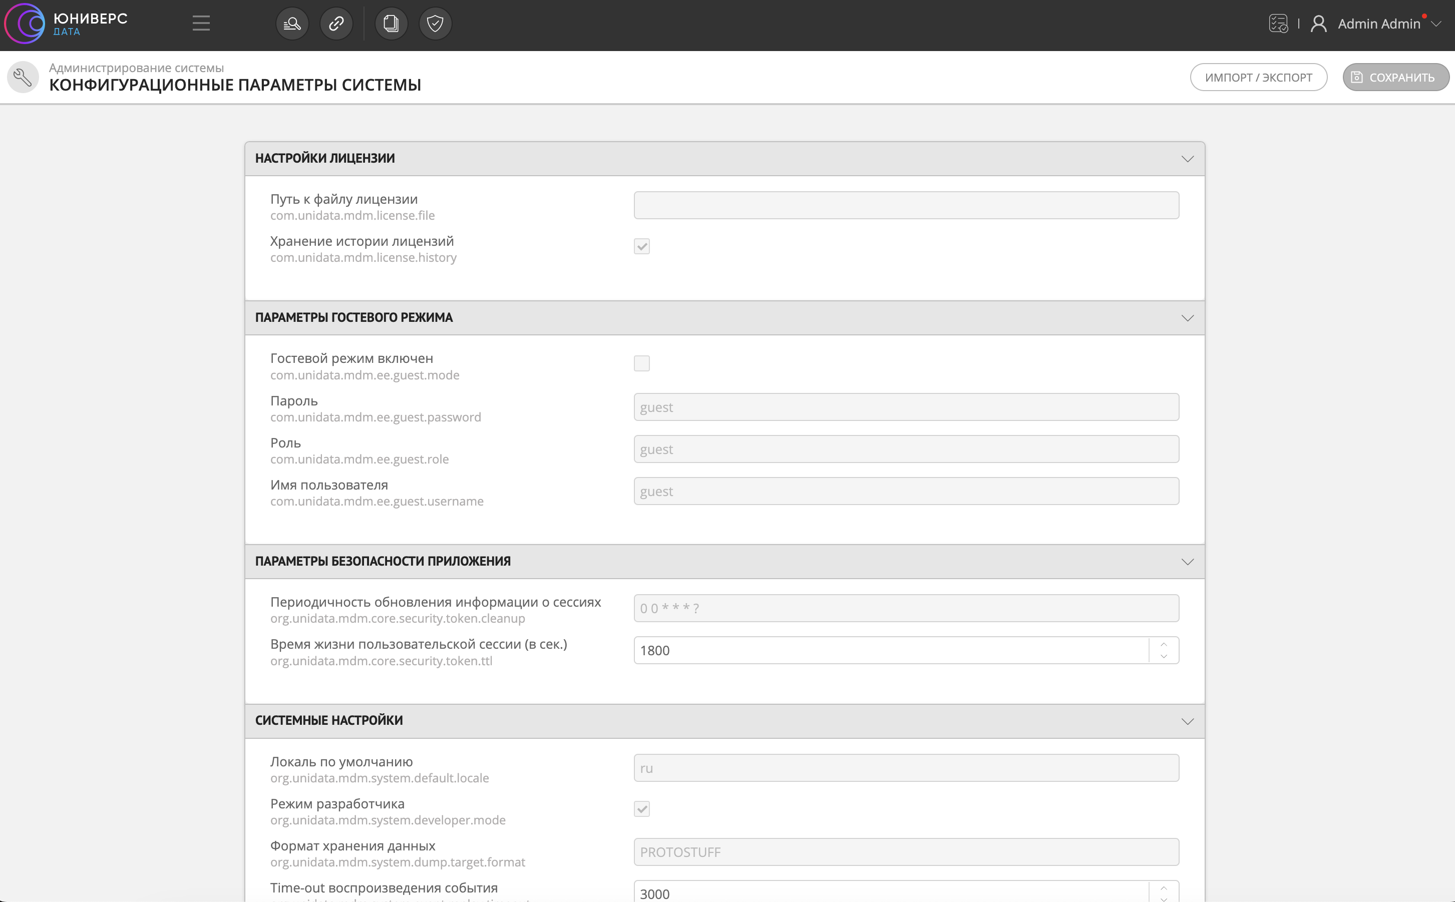This screenshot has width=1455, height=902.
Task: Click com.unidata.mdm.license.file key text
Action: coord(352,215)
